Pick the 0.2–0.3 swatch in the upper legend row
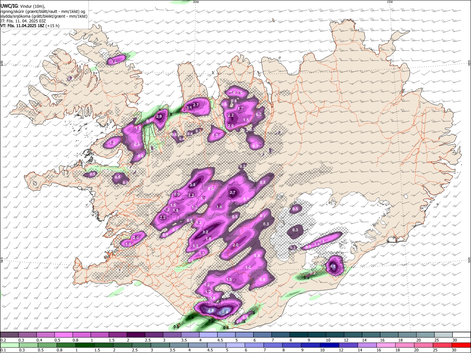Screen dimensions: 471x353 tap(10, 335)
